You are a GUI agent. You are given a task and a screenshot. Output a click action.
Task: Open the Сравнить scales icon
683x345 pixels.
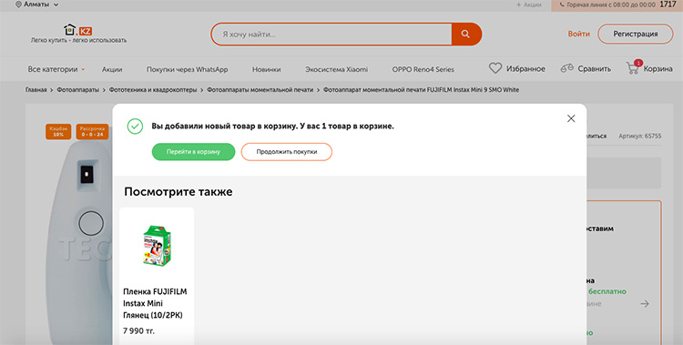click(566, 68)
